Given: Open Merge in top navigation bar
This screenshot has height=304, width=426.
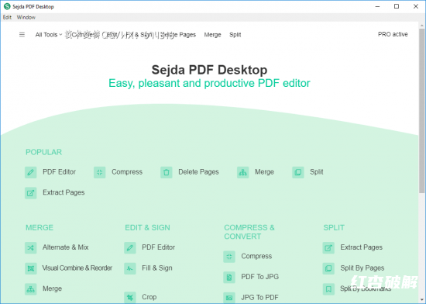Looking at the screenshot, I should [x=212, y=35].
